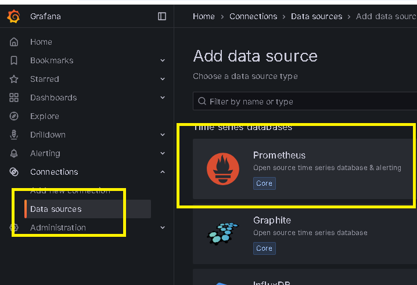Open Alerting in the sidebar menu

click(x=45, y=153)
